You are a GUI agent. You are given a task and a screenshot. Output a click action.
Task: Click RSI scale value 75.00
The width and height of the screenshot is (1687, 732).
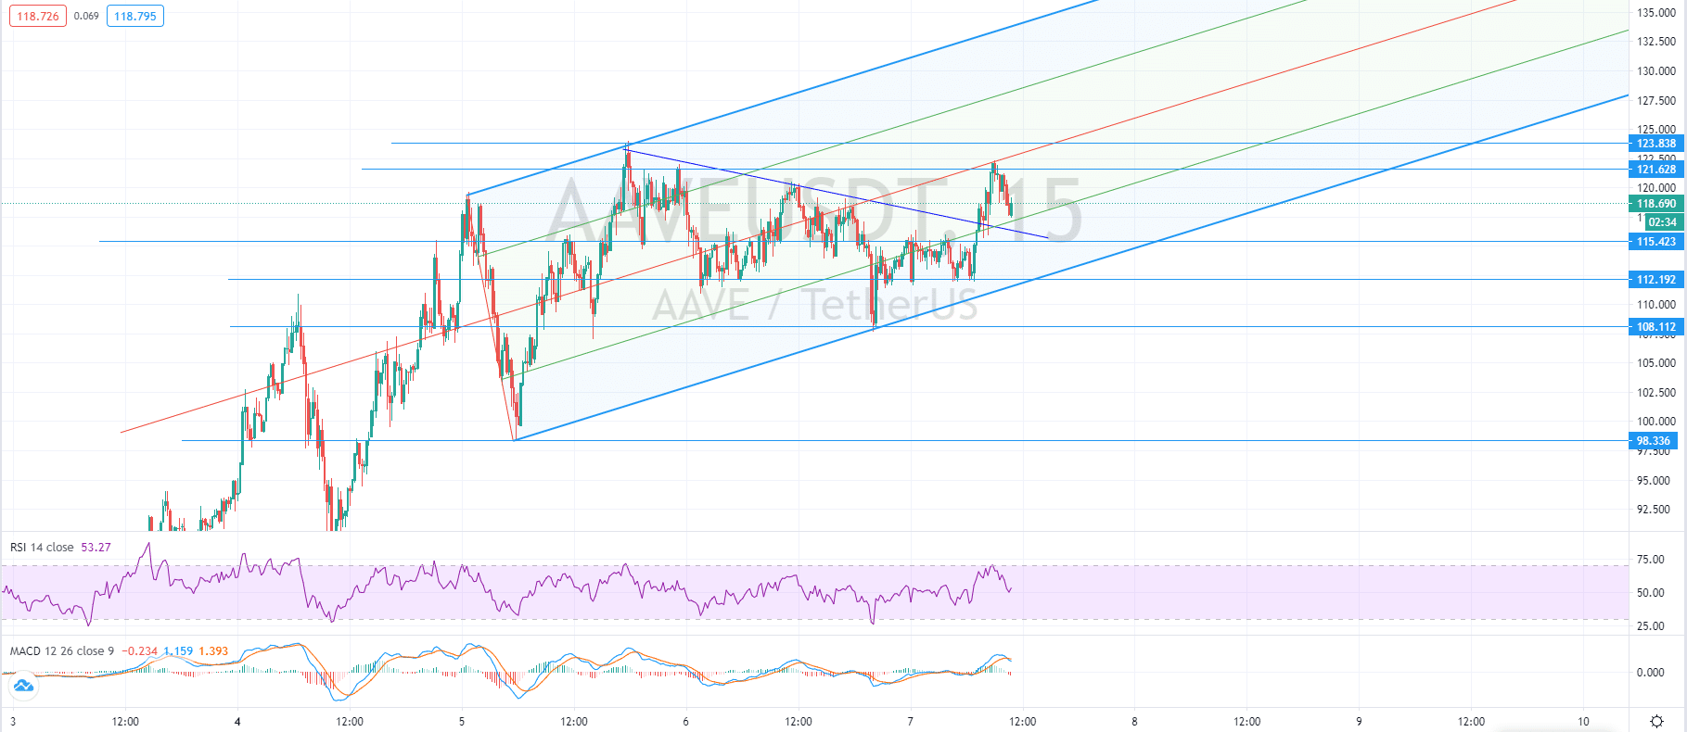(x=1651, y=560)
